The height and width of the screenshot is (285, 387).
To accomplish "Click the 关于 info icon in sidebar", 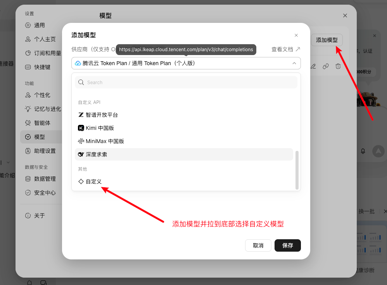I will [x=28, y=216].
